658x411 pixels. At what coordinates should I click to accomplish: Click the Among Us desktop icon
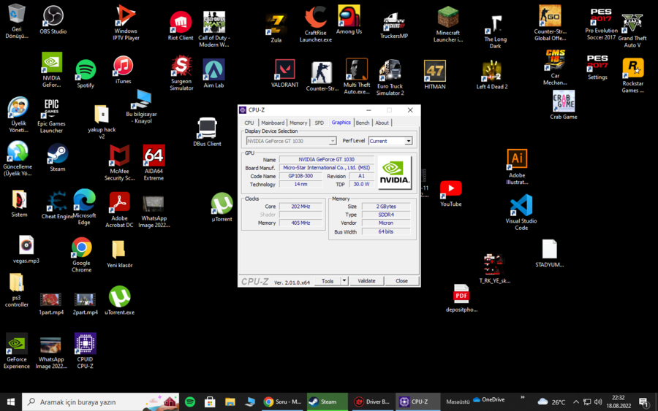pyautogui.click(x=349, y=16)
